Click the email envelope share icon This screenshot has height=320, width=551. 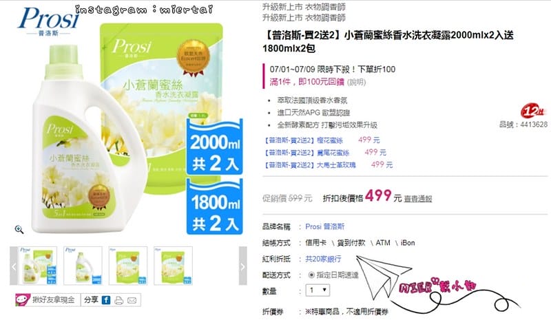pos(132,300)
